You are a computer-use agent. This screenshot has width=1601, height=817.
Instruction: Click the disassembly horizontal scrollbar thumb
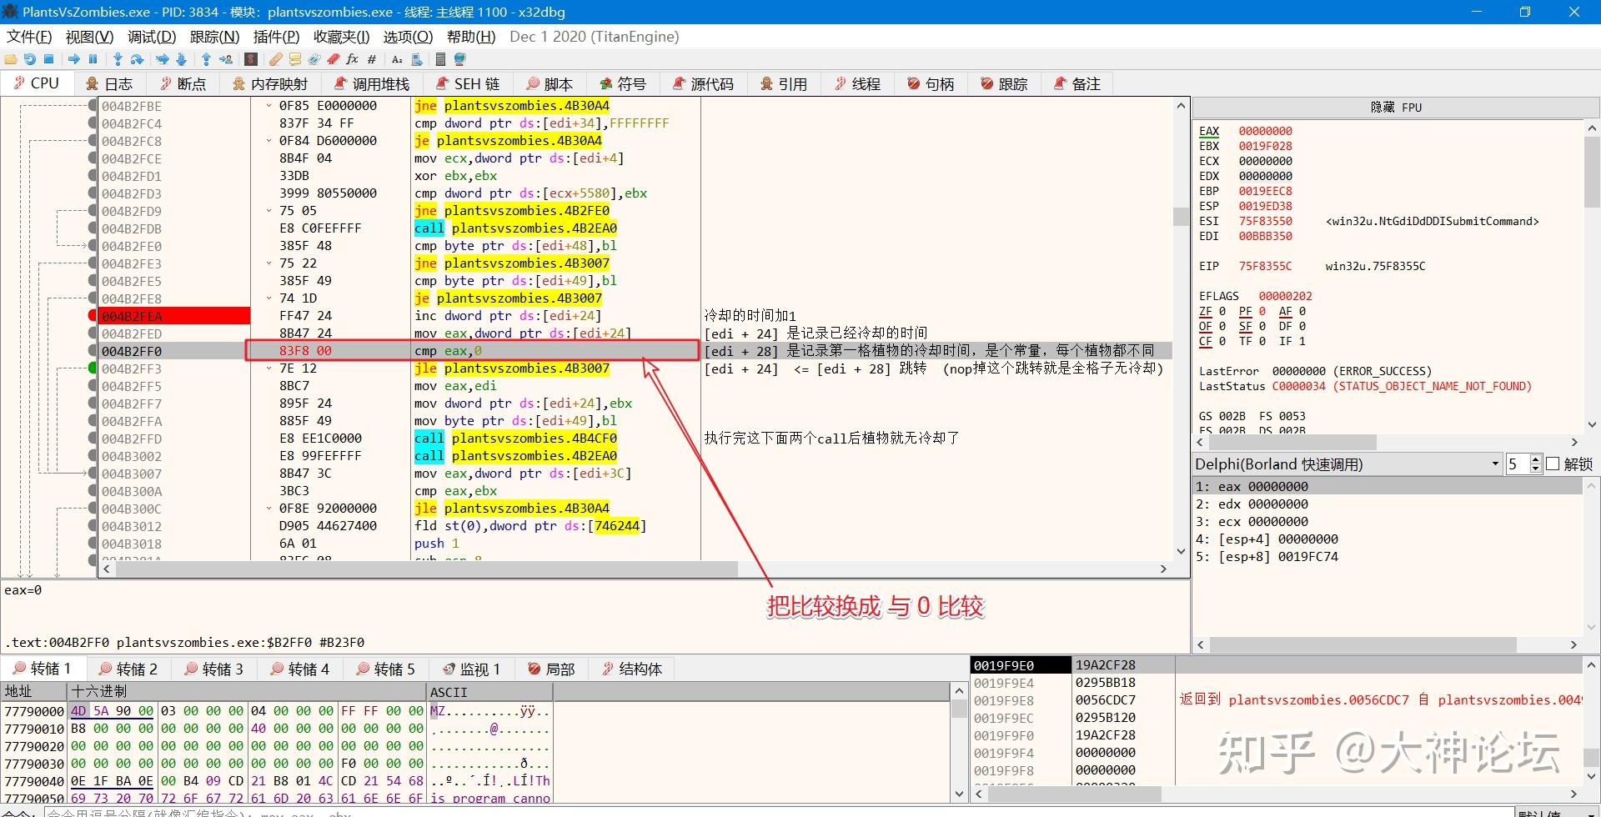[x=425, y=569]
